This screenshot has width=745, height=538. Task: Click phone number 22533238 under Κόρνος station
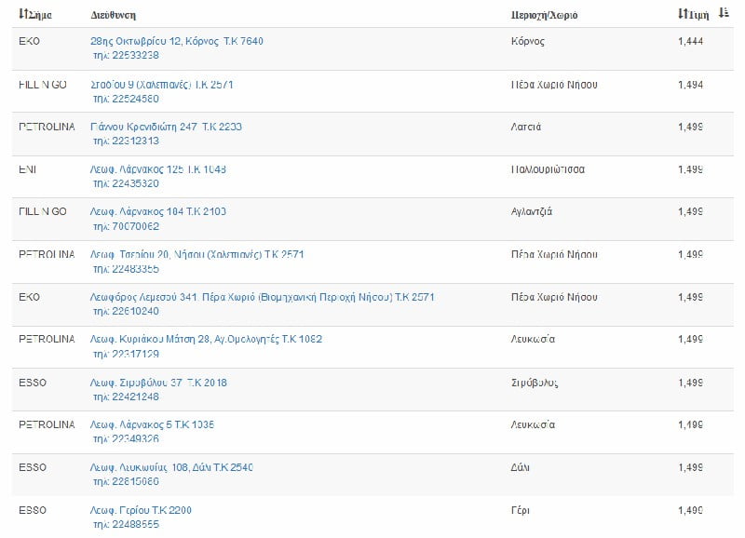click(x=126, y=55)
